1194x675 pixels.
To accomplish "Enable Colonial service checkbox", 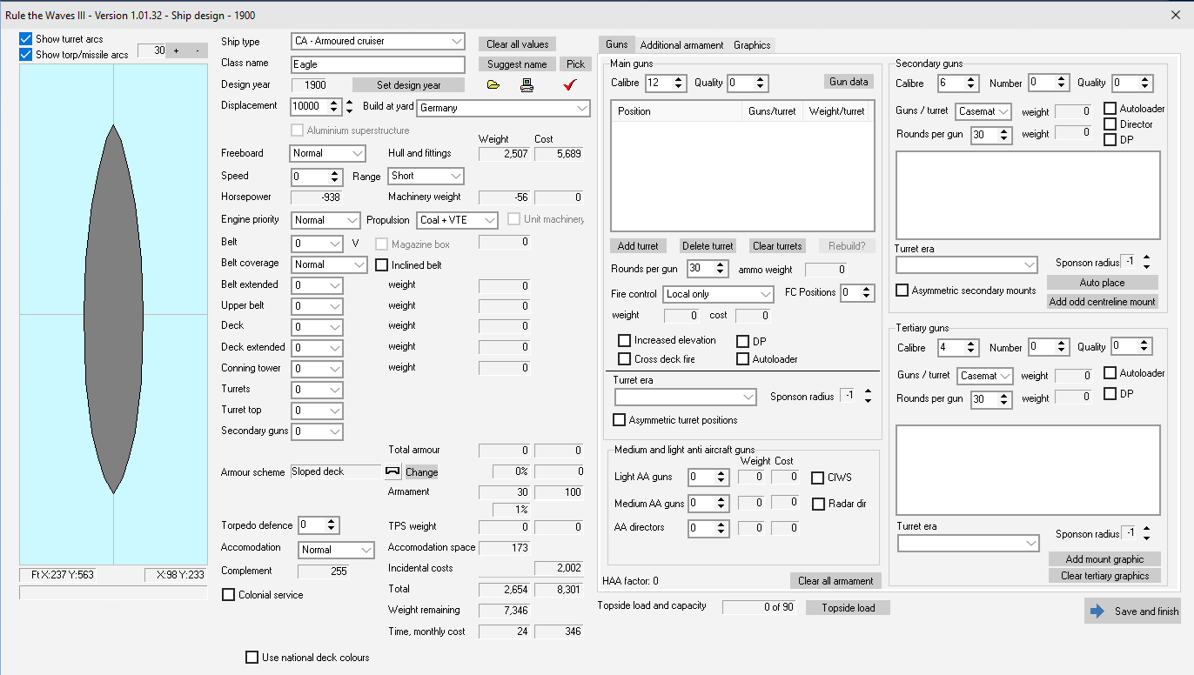I will coord(229,595).
